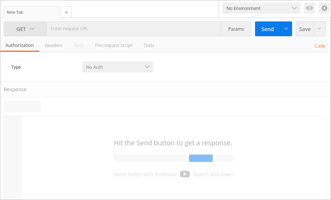Screen dimensions: 331x200
Task: Select the Body tab
Action: click(x=79, y=45)
